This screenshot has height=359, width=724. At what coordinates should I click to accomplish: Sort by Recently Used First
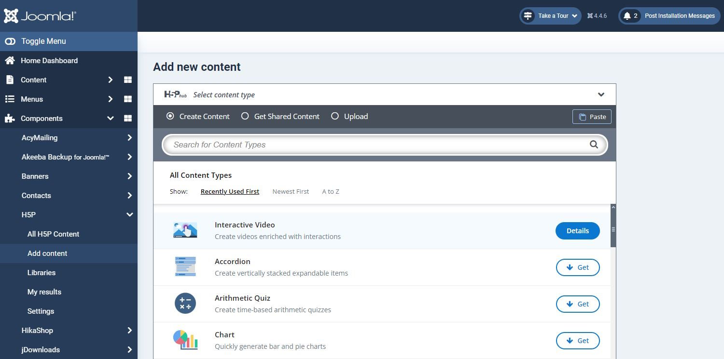230,191
